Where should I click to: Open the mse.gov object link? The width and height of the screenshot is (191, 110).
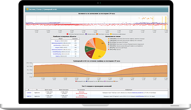pos(57,47)
